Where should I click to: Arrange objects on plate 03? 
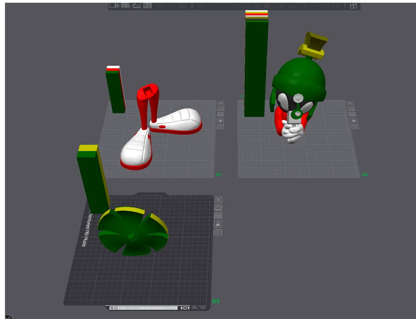218,216
